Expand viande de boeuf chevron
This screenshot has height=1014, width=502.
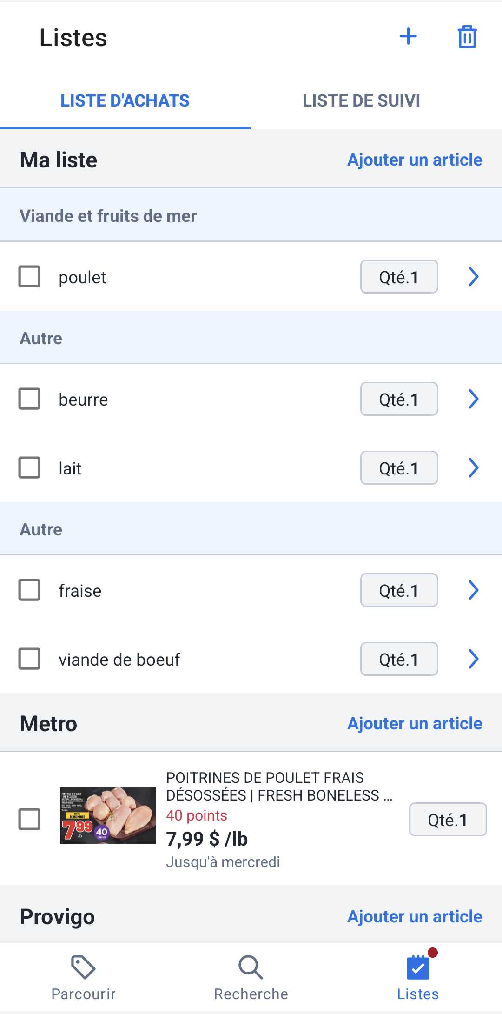473,659
